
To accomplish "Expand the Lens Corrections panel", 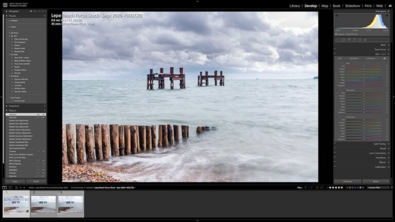I will coord(388,153).
